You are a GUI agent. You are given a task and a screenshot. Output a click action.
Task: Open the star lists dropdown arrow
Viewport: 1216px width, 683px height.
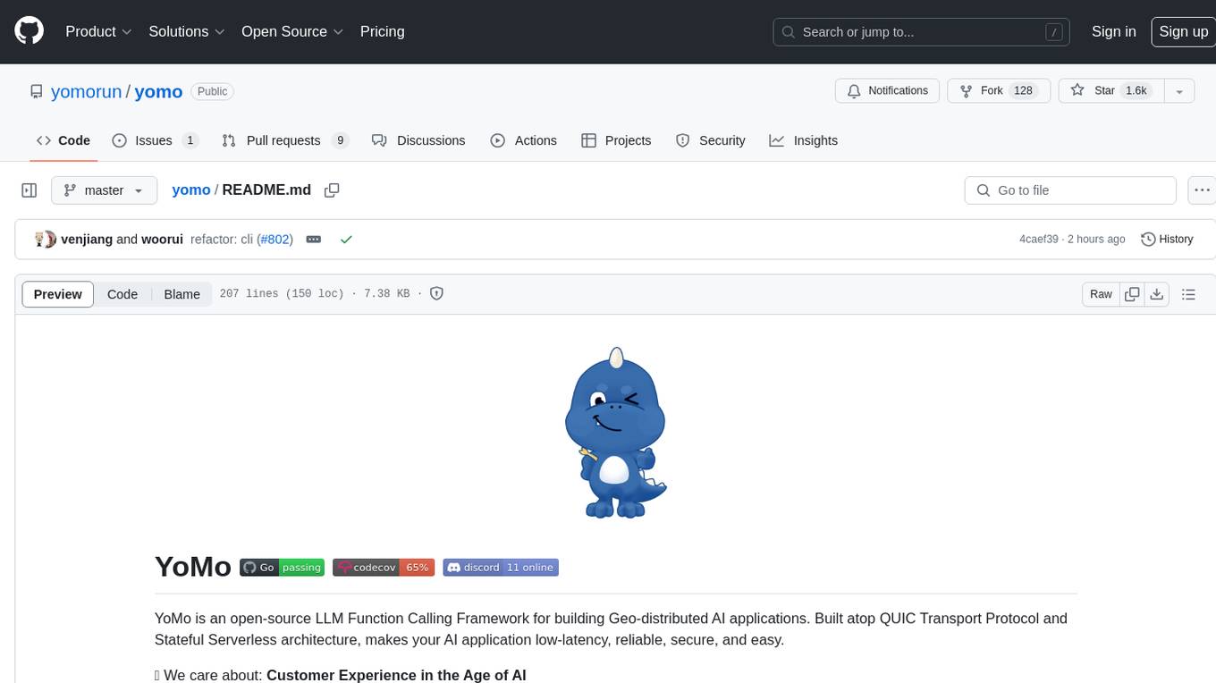pos(1179,90)
